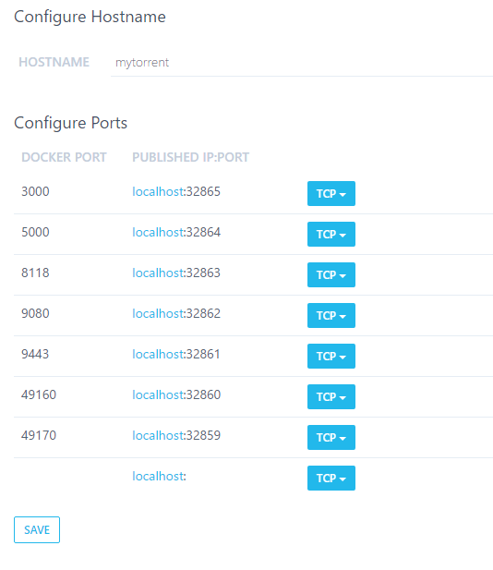Open published link localhost:32860
This screenshot has width=493, height=570.
click(176, 395)
